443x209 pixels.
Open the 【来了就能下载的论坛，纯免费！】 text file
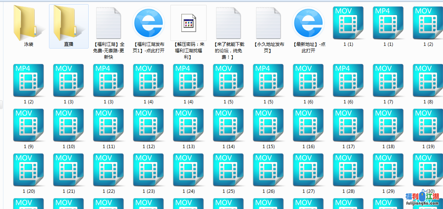pos(228,23)
